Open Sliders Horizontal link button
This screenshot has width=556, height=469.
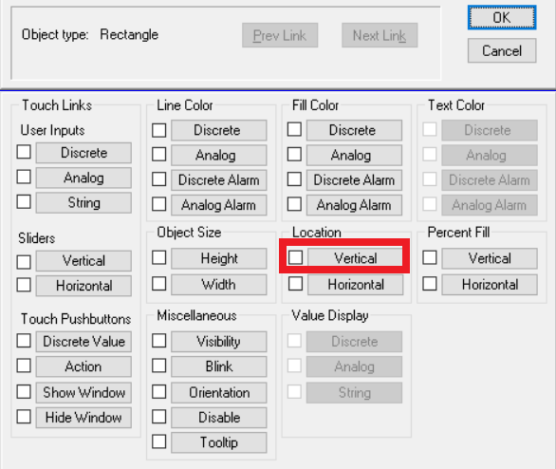[x=83, y=286]
